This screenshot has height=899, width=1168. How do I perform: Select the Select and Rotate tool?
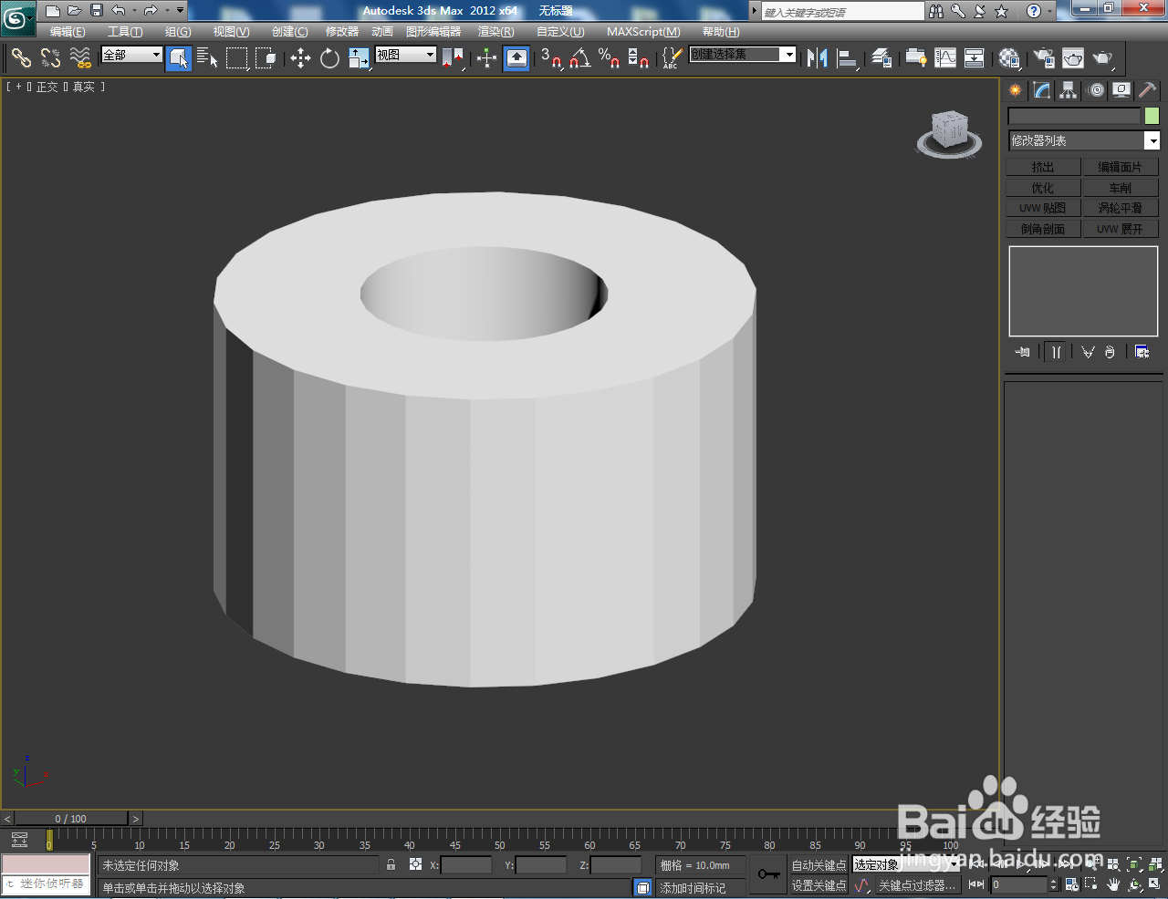[x=328, y=58]
